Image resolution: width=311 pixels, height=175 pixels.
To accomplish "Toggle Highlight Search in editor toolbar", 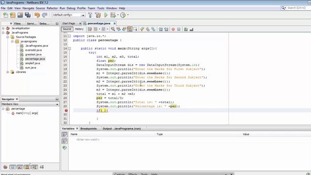I will click(130, 29).
